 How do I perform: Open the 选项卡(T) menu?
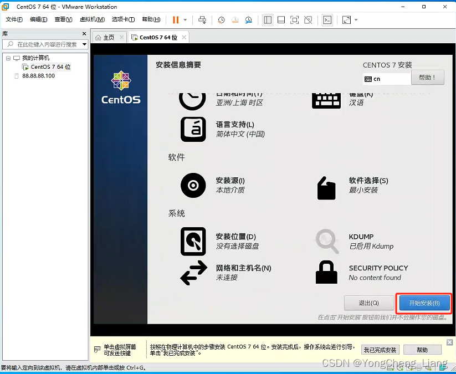124,19
